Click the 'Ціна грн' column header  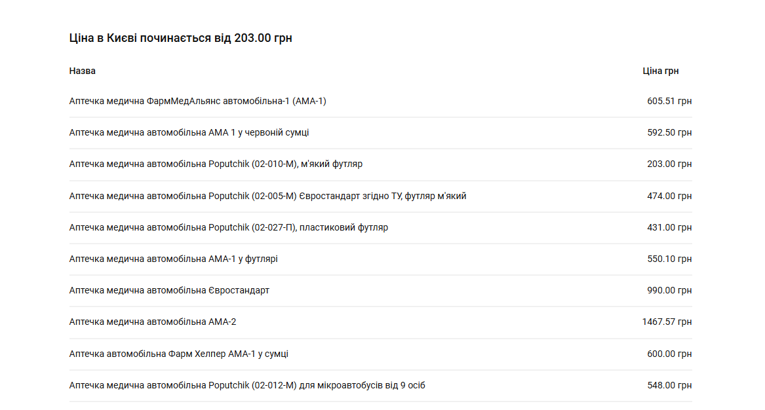click(x=661, y=71)
